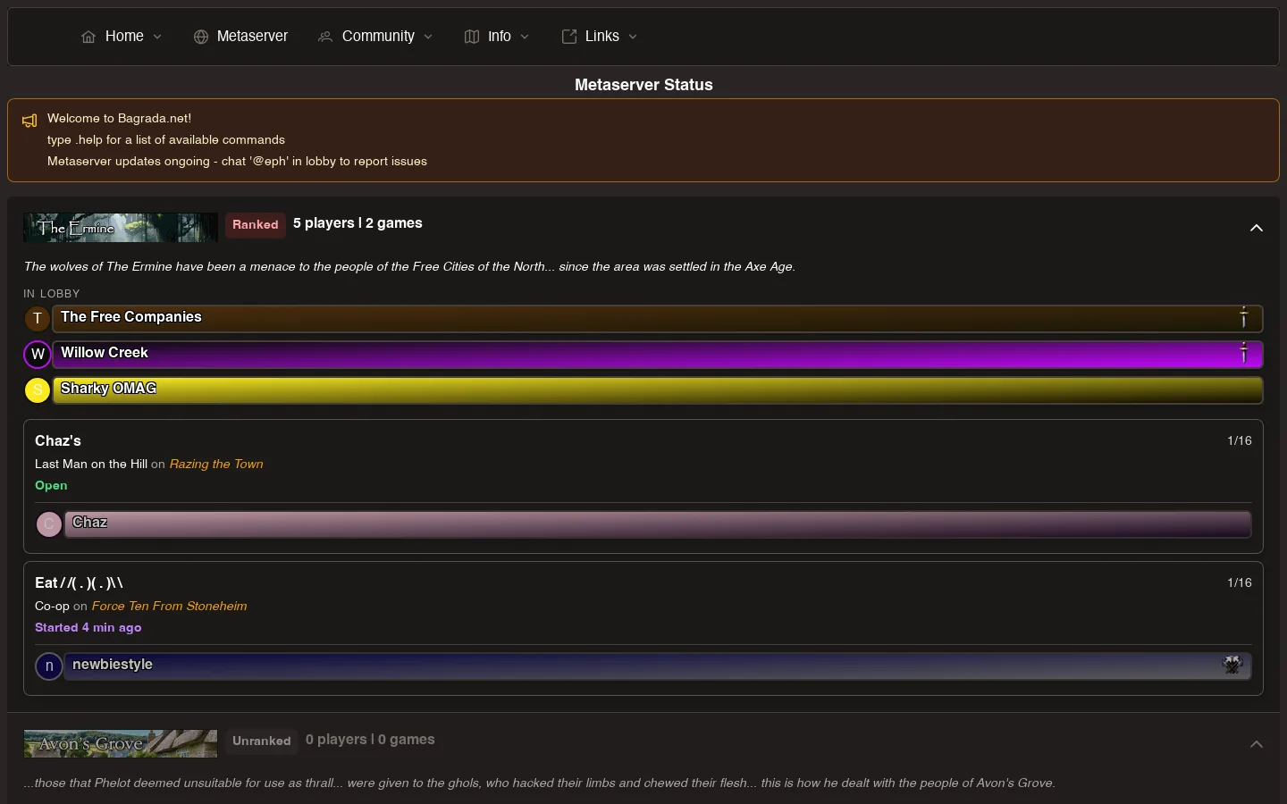Click the C avatar next to Chaz

49,523
